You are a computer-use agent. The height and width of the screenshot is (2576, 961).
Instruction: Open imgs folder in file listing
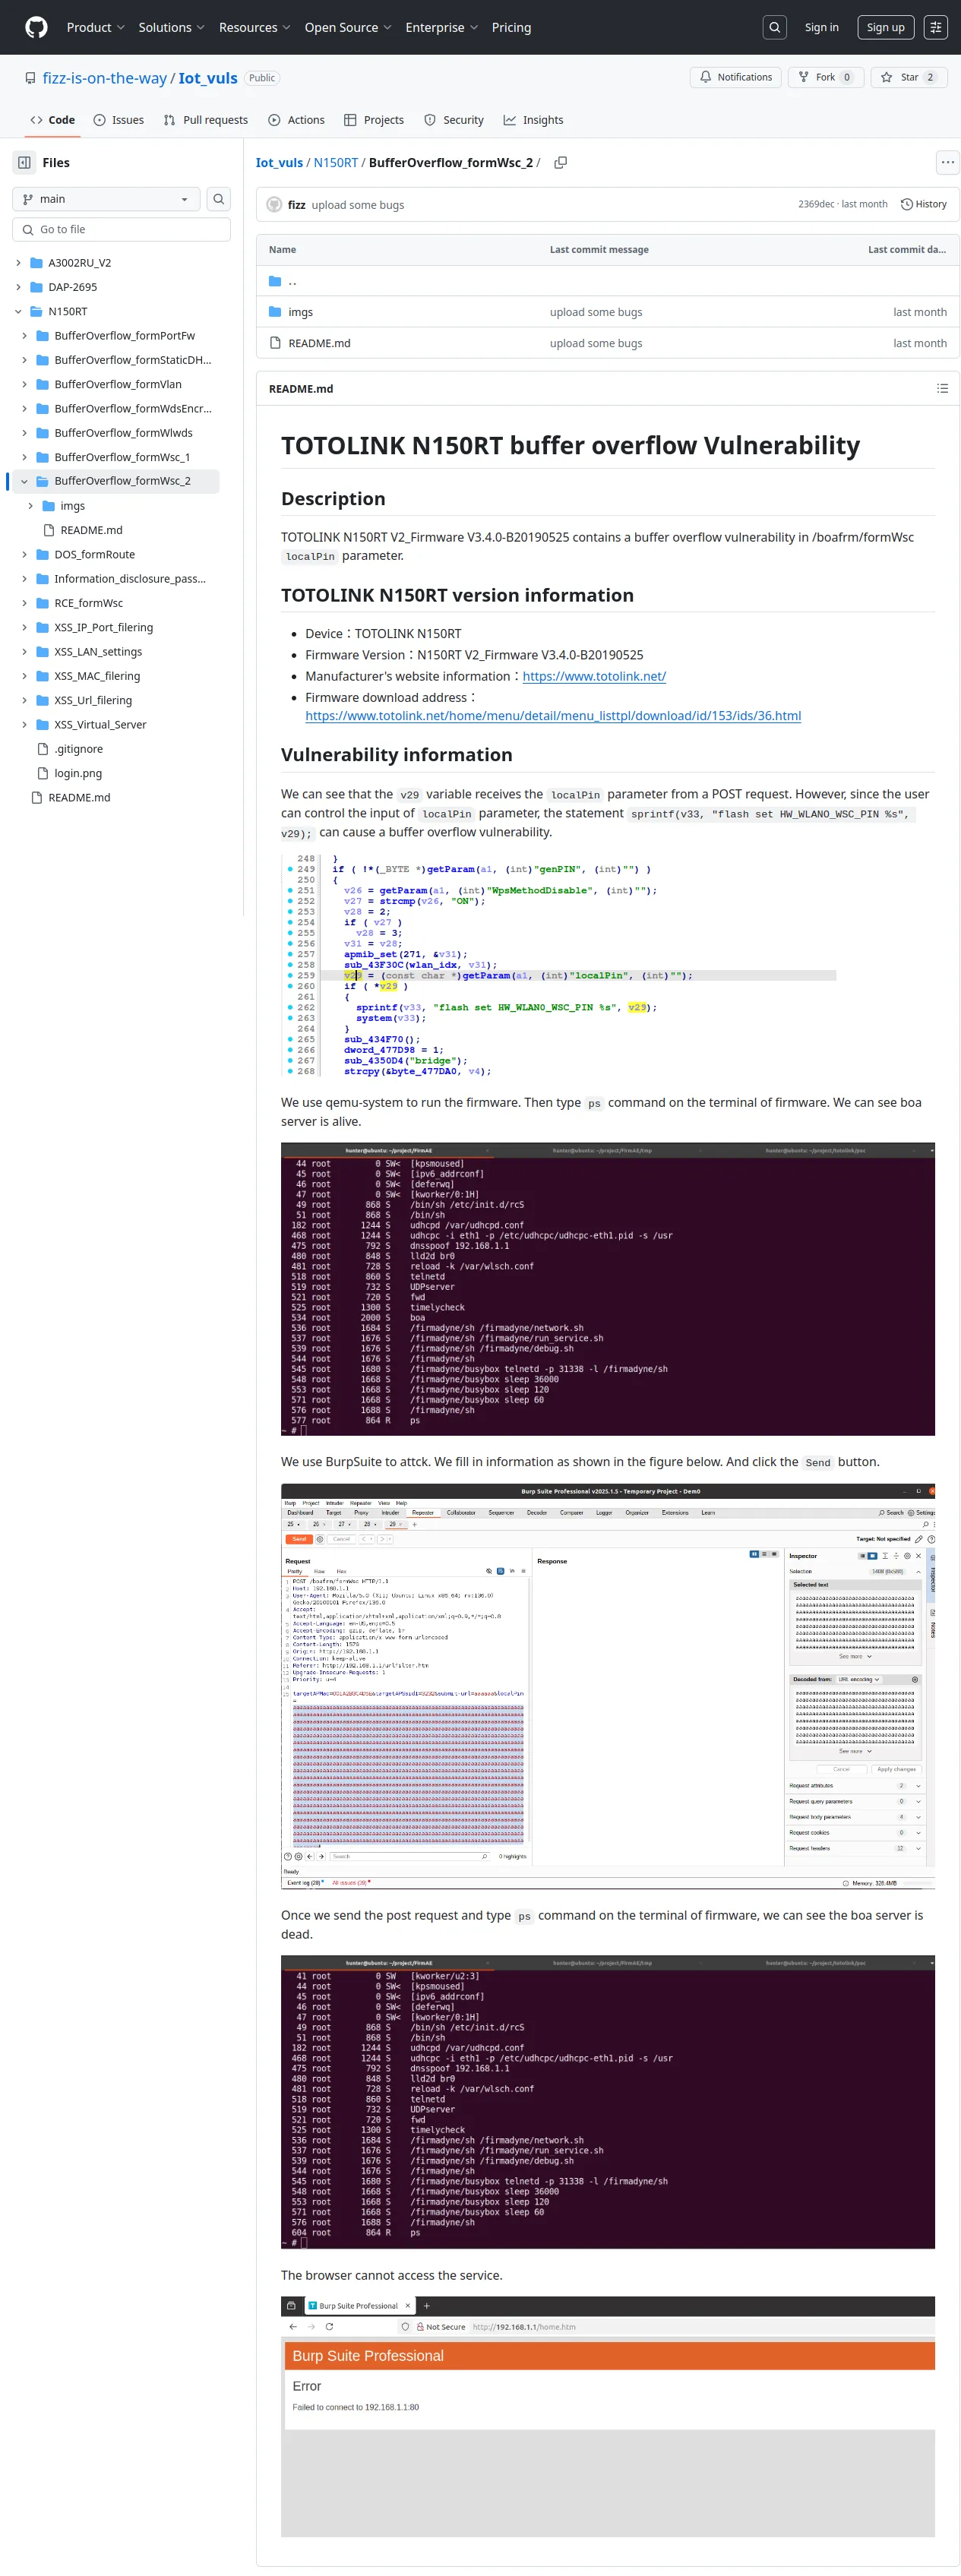tap(300, 312)
